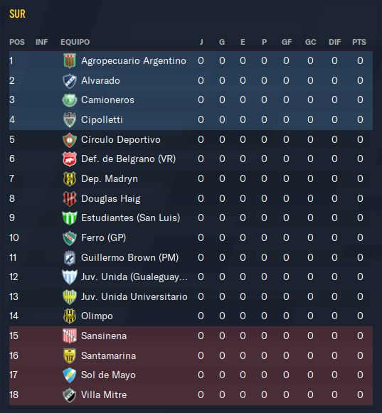The width and height of the screenshot is (382, 413).
Task: Click the Alvarado team badge
Action: point(70,80)
